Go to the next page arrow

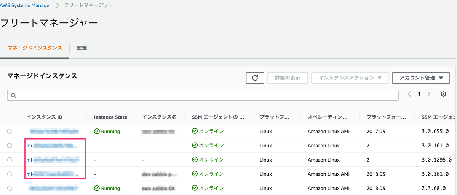(429, 94)
